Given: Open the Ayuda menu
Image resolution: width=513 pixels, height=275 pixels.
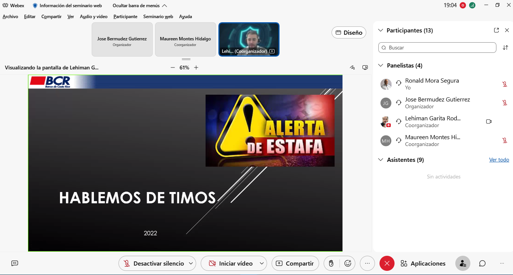Looking at the screenshot, I should pos(186,17).
